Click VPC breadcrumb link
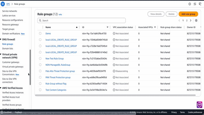This screenshot has width=204, height=115. click(x=8, y=4)
